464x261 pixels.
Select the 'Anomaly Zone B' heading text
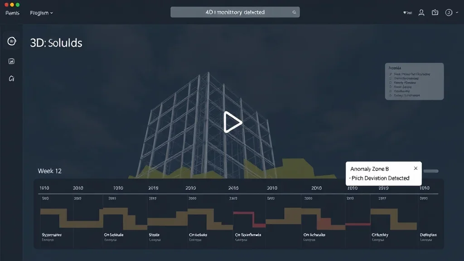(x=369, y=169)
